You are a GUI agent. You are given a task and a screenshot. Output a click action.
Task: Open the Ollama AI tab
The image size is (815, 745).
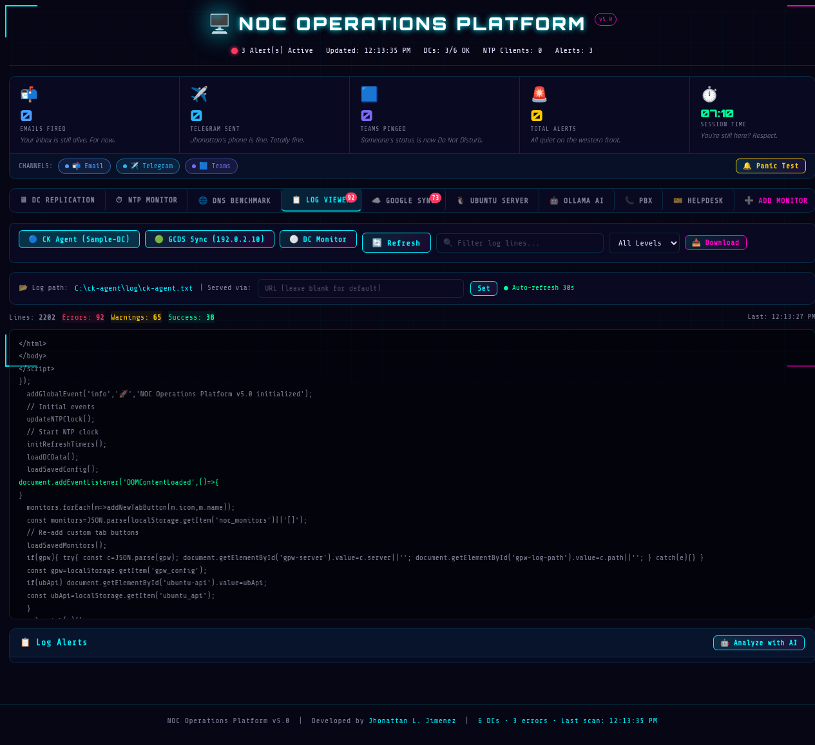pyautogui.click(x=577, y=200)
